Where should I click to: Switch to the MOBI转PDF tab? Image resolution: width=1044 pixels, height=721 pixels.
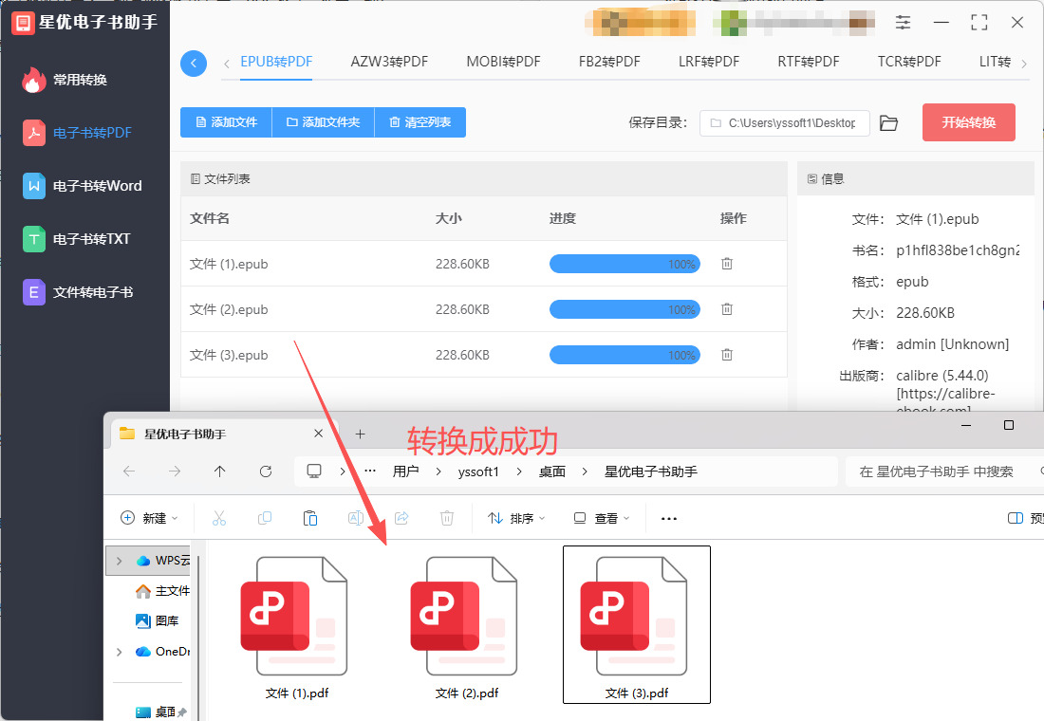coord(503,62)
